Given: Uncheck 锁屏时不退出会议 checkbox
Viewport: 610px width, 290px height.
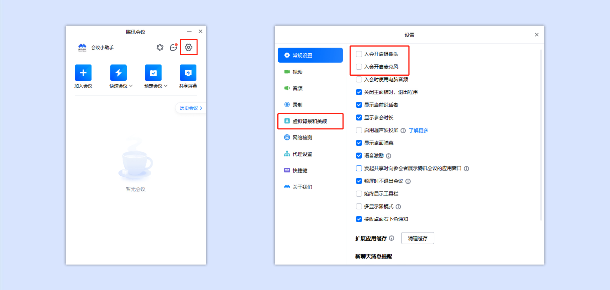Looking at the screenshot, I should click(x=359, y=181).
